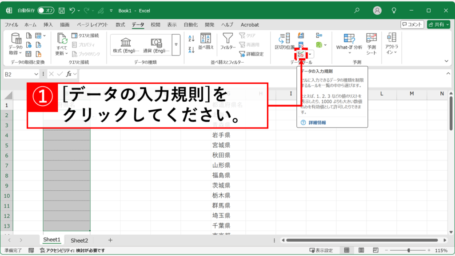The image size is (455, 256).
Task: Choose the 通貨 (English) currency data type
Action: click(x=156, y=45)
